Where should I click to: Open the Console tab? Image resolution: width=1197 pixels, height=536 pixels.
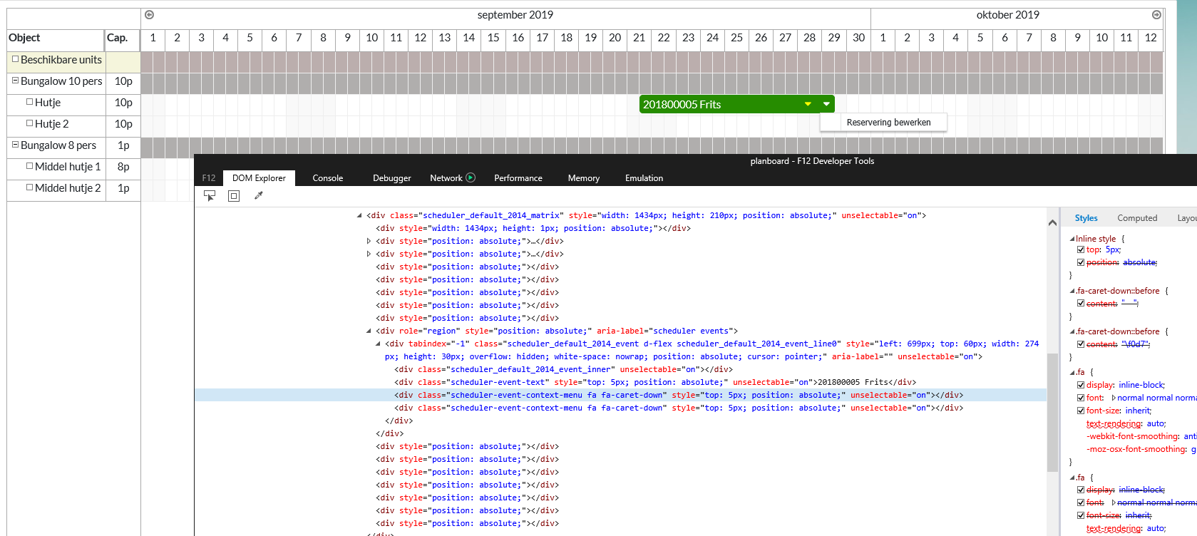pos(328,178)
